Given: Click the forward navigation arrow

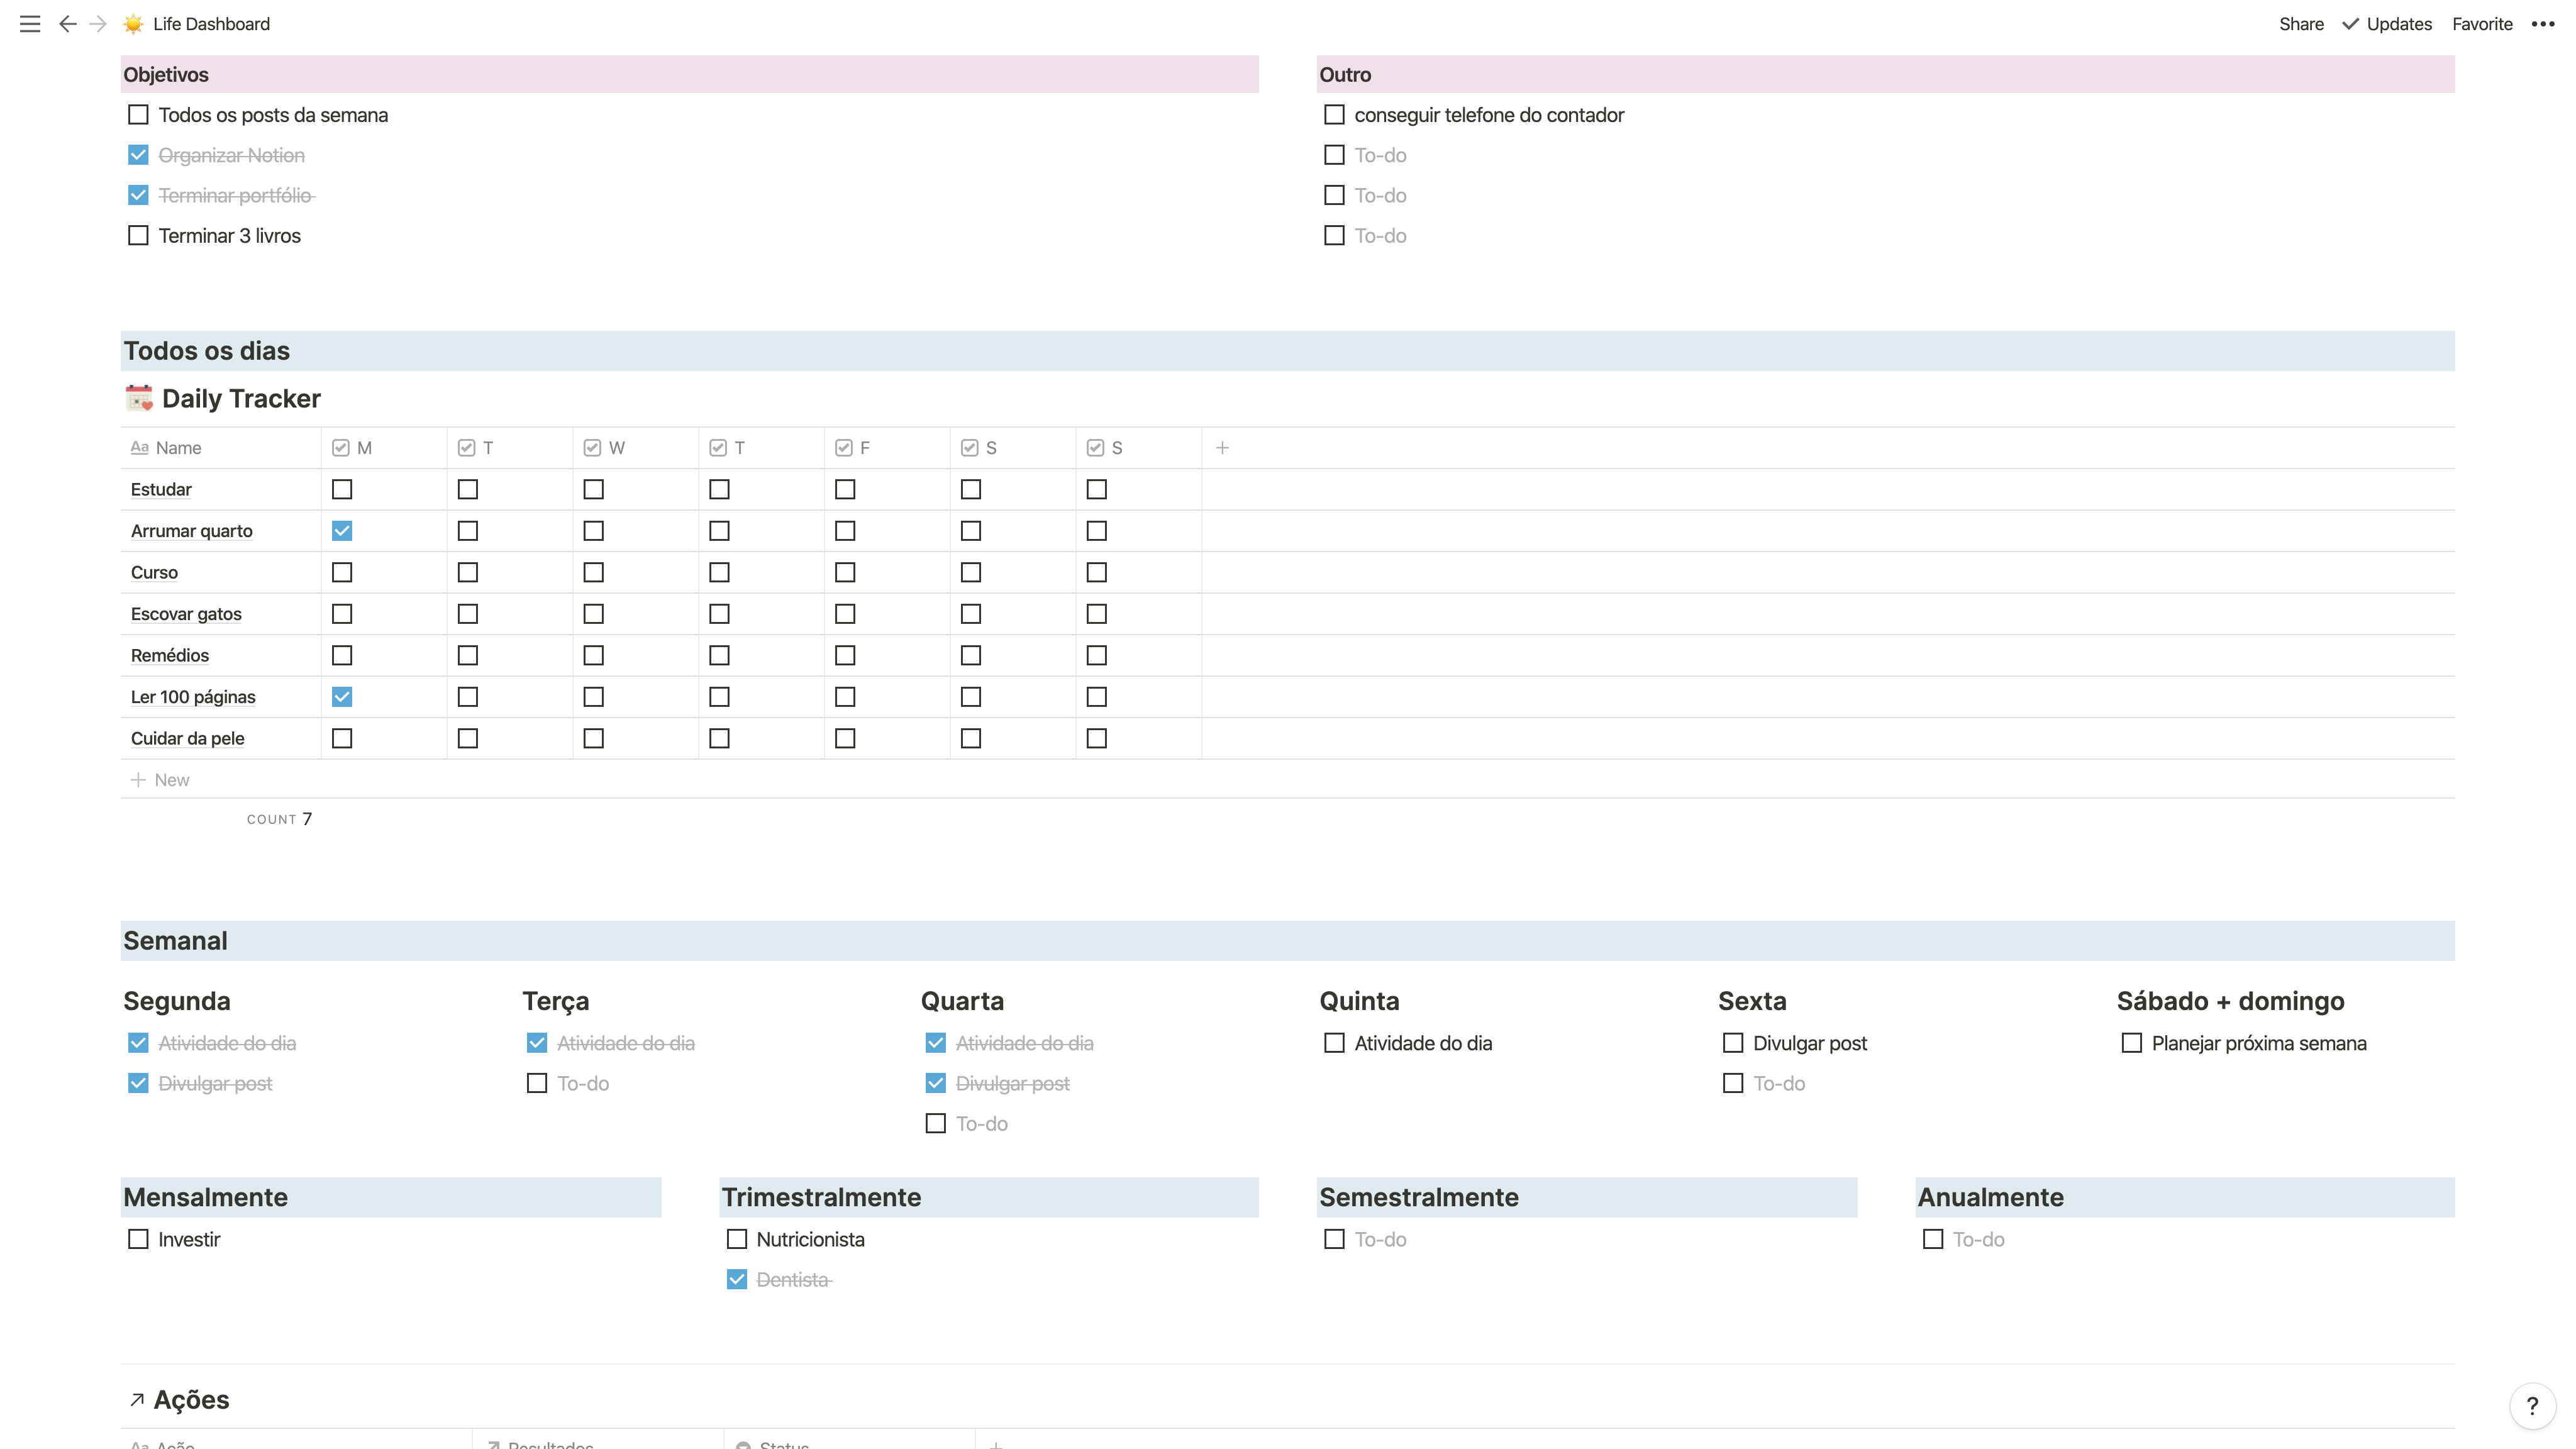Looking at the screenshot, I should point(97,24).
